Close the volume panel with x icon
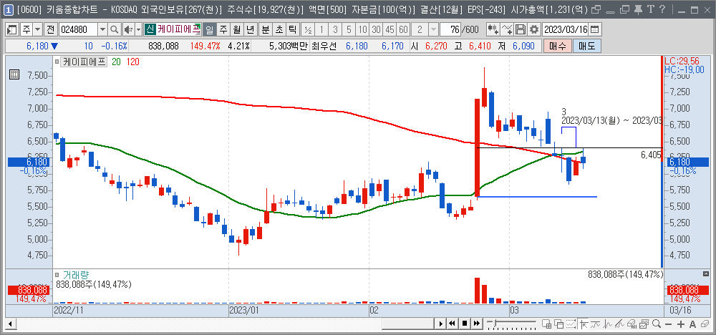The image size is (716, 335). pos(705,273)
